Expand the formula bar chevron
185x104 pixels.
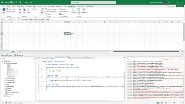click(183, 19)
